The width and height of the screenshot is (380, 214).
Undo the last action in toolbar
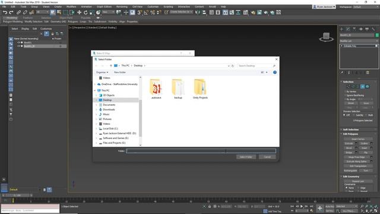[x=5, y=12]
